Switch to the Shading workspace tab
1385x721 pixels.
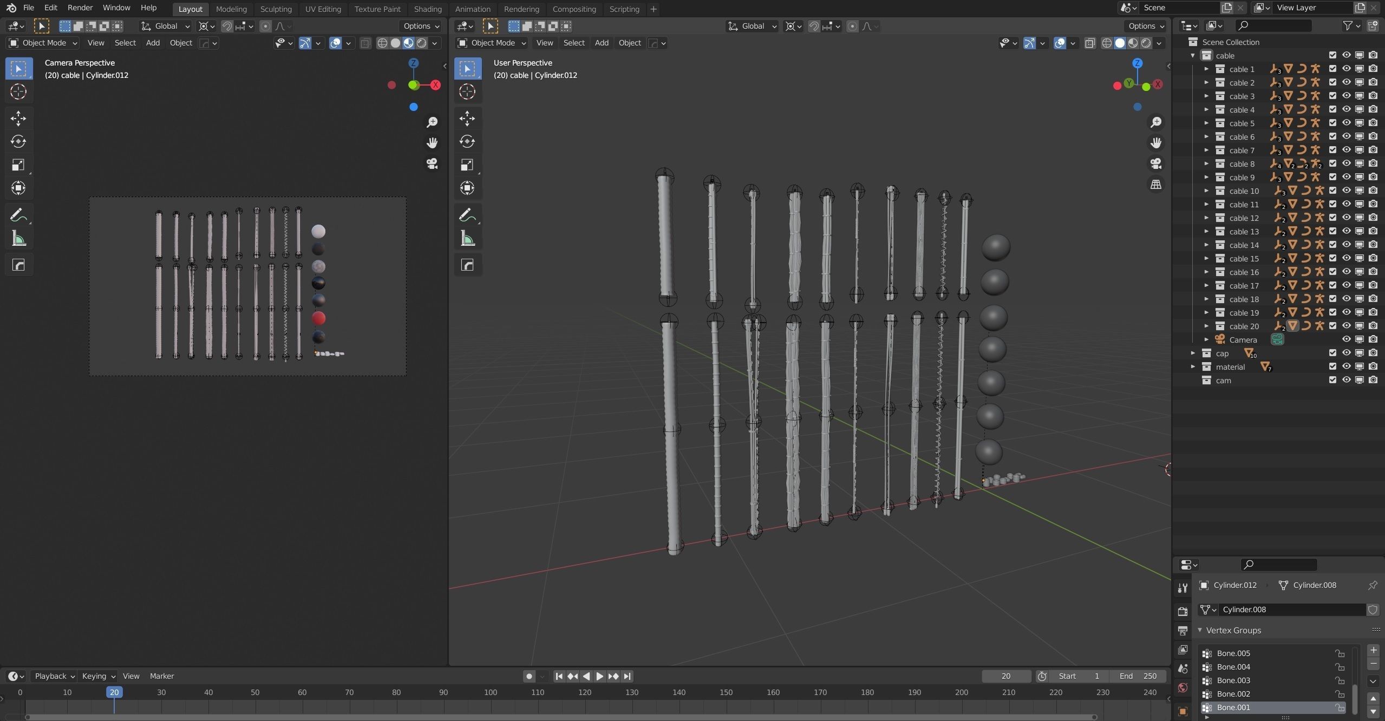point(427,9)
